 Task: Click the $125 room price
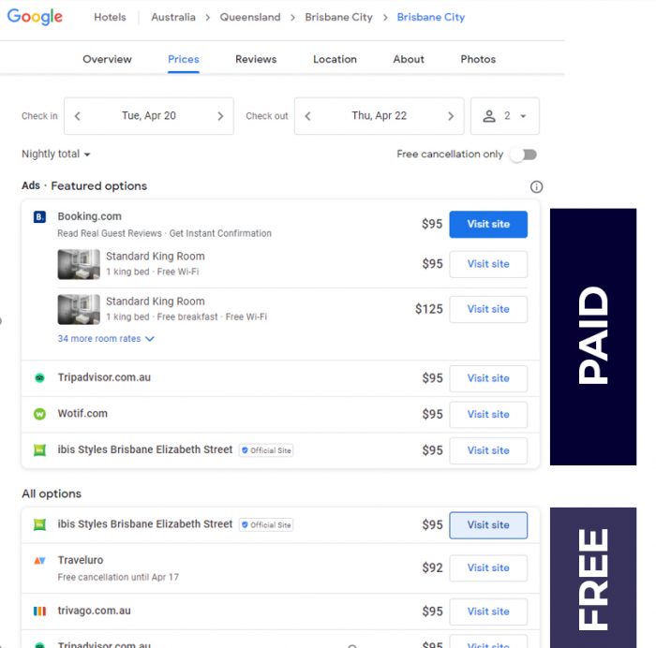click(x=429, y=309)
